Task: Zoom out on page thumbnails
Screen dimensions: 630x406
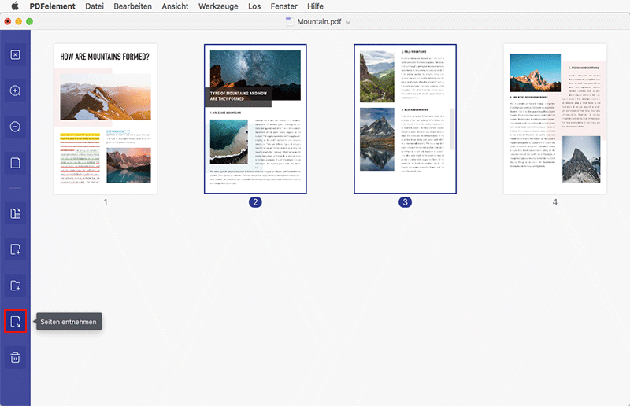Action: click(x=15, y=127)
